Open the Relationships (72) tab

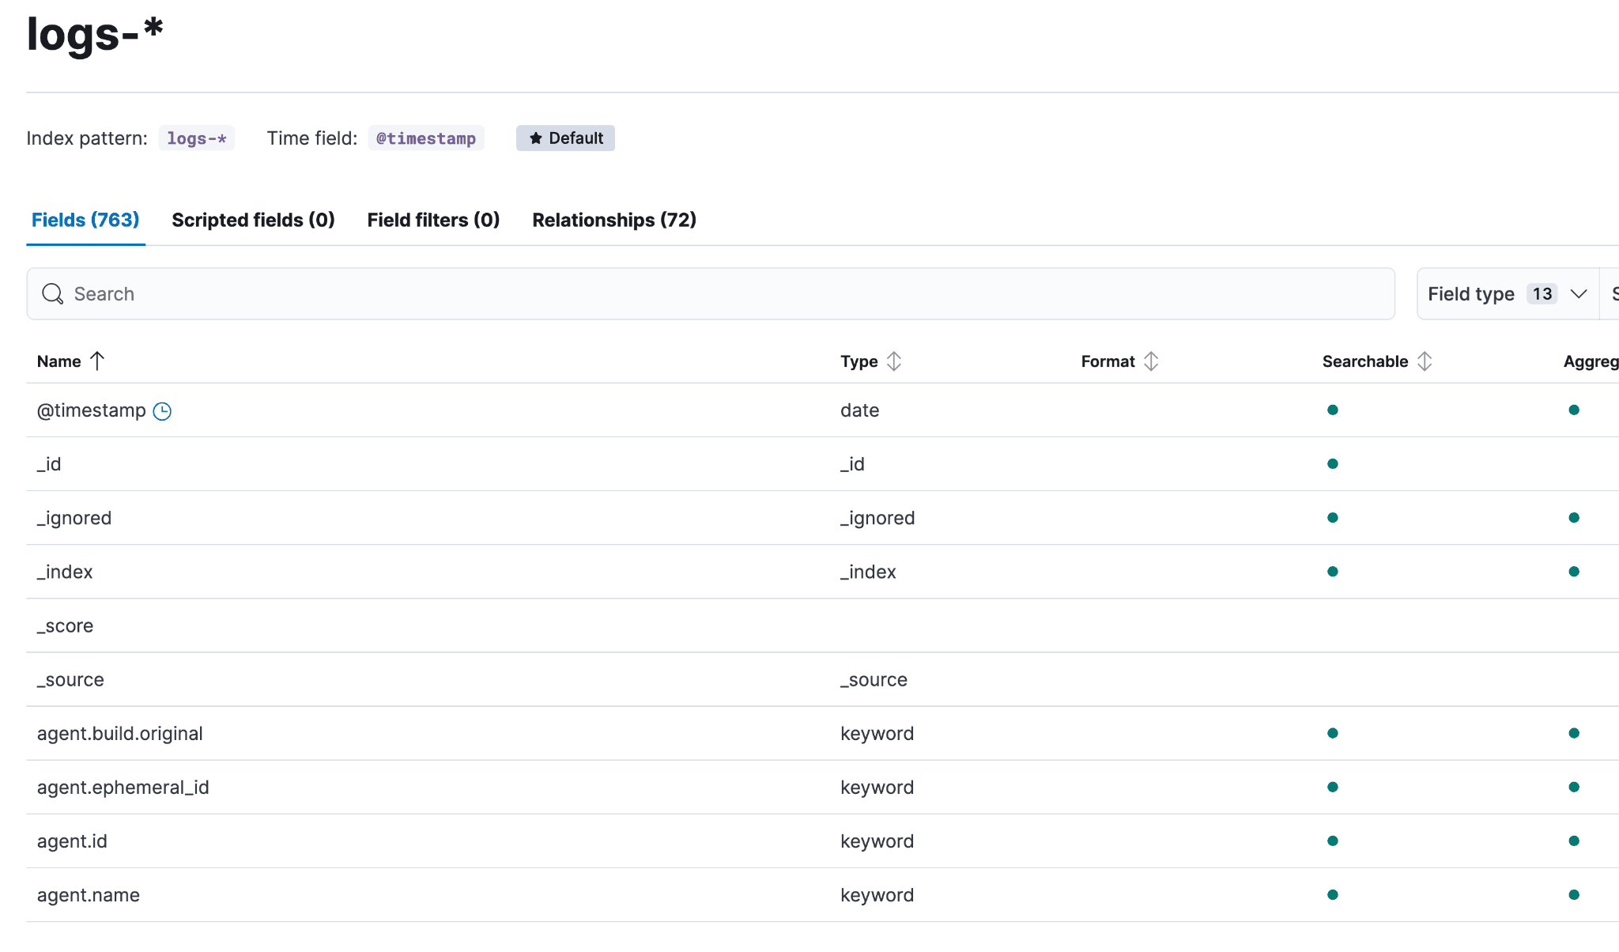pos(614,220)
